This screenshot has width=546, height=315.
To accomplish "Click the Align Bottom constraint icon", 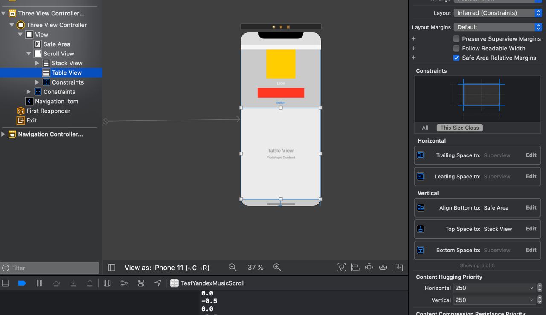I will tap(421, 208).
